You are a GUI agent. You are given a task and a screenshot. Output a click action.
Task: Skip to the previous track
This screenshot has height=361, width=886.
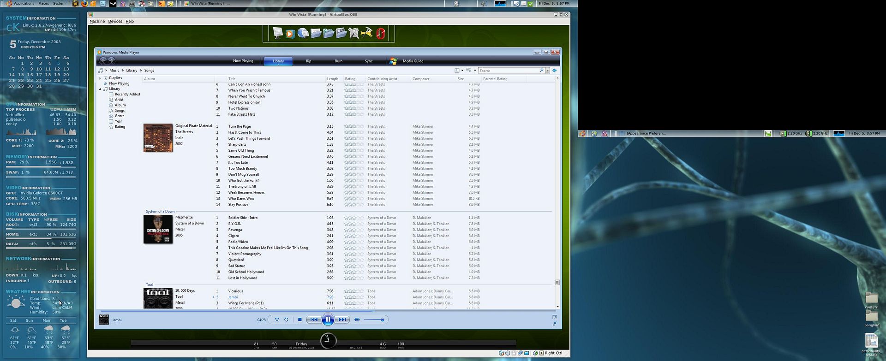(x=314, y=320)
